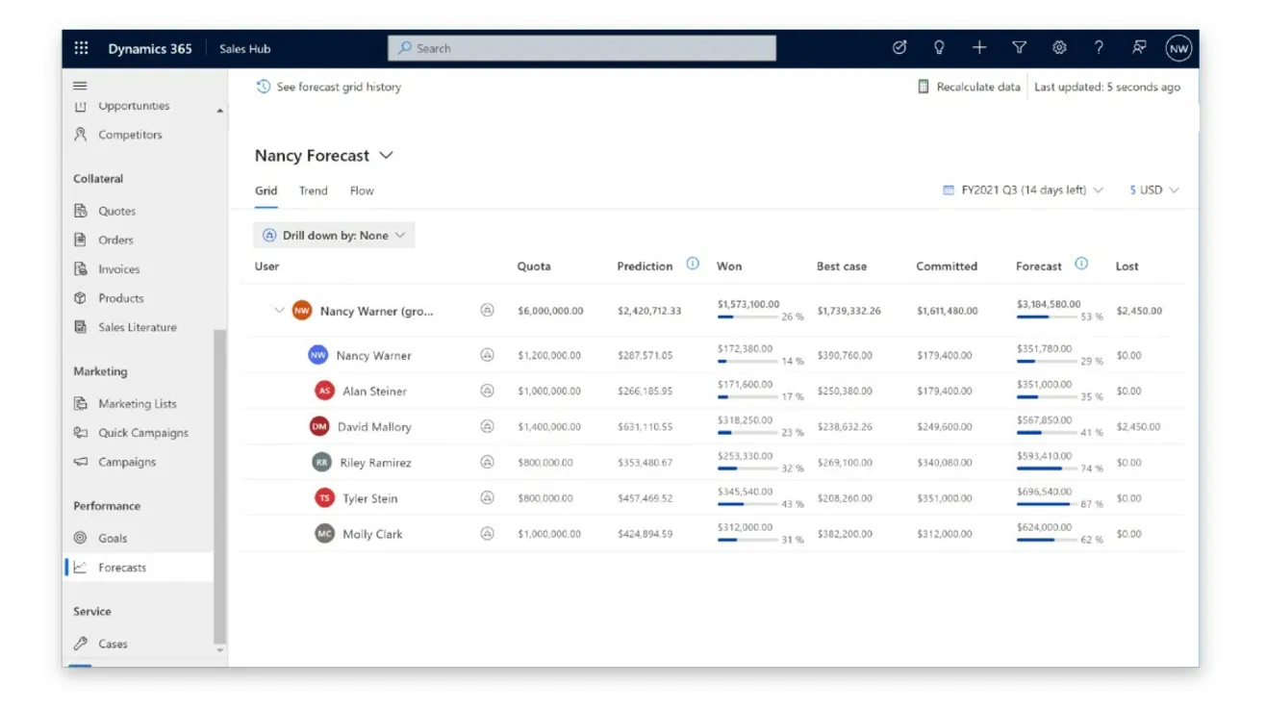The height and width of the screenshot is (710, 1266).
Task: Click the $2,420,712.33 prediction value
Action: click(649, 311)
